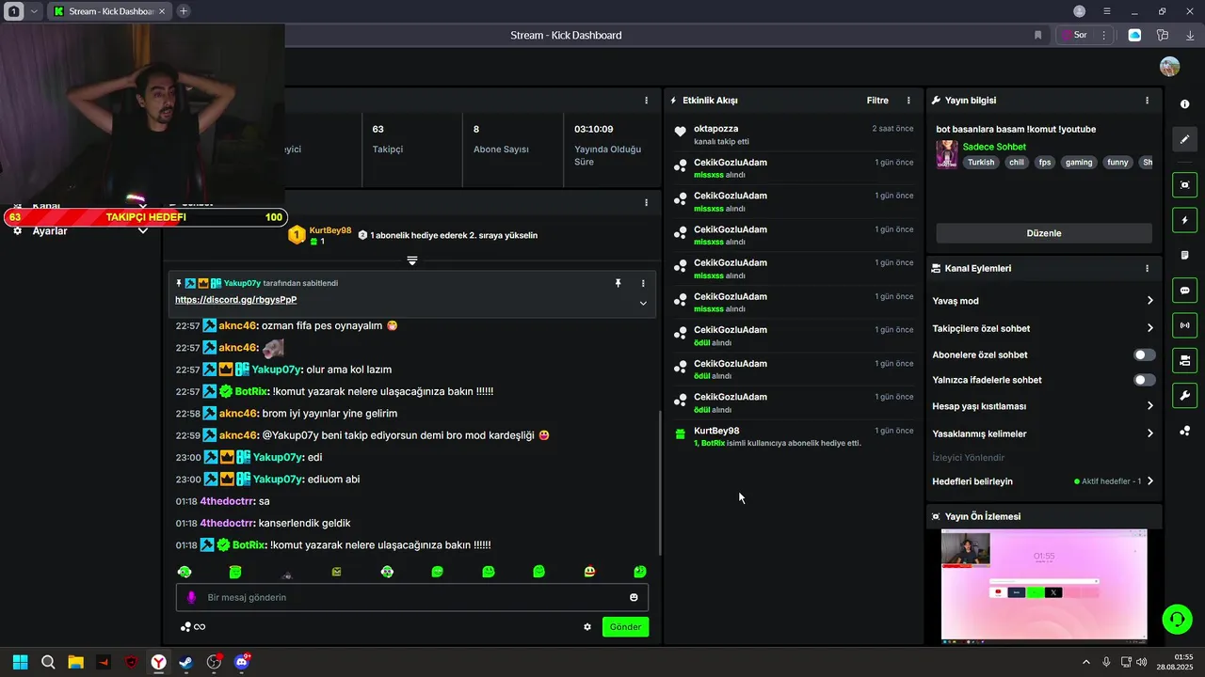Screen dimensions: 1205x677
Task: Open the emoji picker in message box
Action: [634, 597]
